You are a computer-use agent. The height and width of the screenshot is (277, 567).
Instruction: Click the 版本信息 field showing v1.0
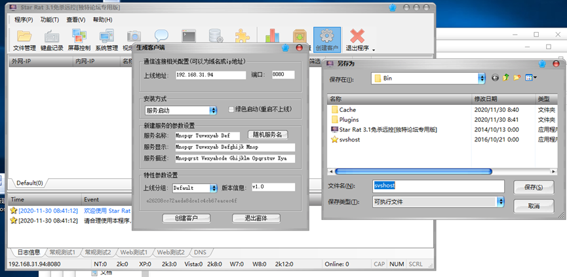[273, 187]
